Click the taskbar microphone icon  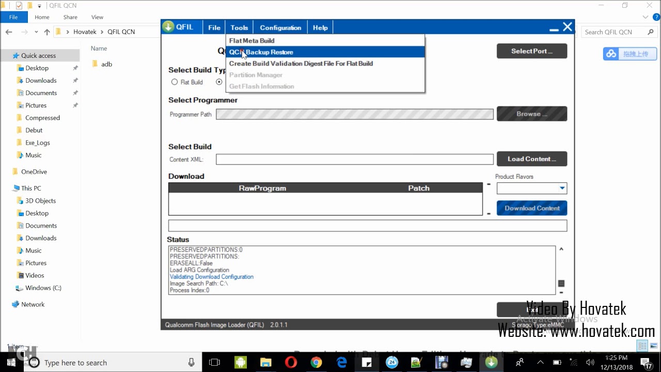pyautogui.click(x=191, y=362)
